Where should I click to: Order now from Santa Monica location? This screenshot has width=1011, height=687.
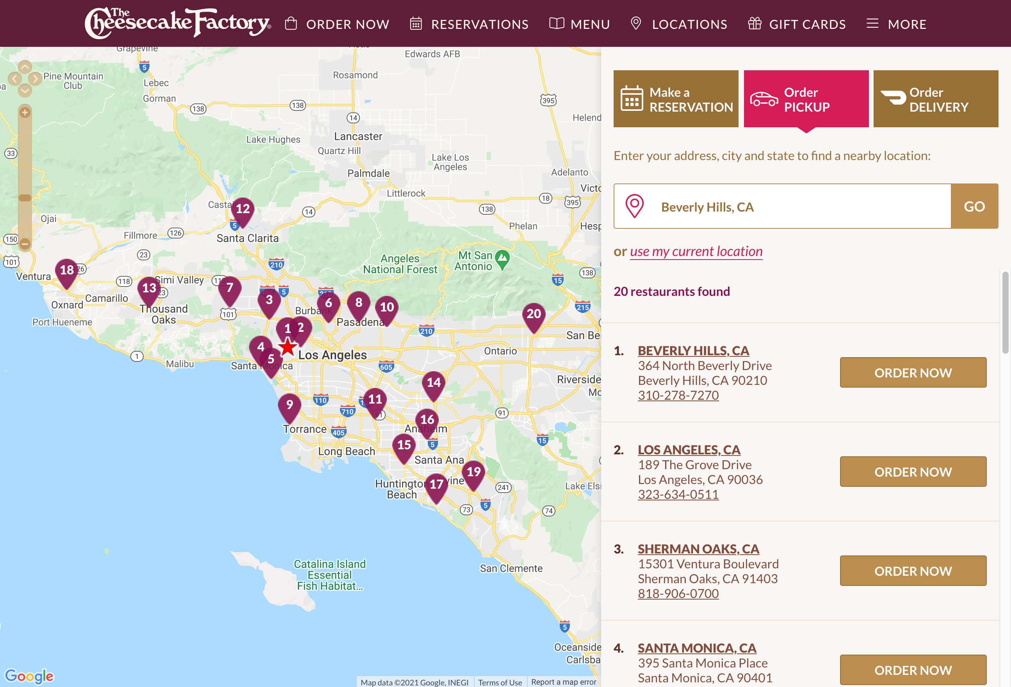pyautogui.click(x=913, y=670)
